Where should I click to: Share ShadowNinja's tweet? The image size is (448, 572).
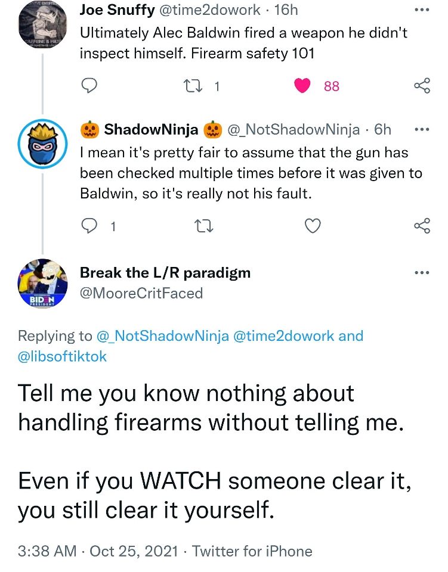(422, 226)
